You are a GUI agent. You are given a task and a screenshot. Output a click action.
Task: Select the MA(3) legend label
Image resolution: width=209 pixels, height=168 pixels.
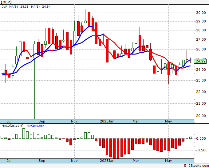tap(35, 7)
